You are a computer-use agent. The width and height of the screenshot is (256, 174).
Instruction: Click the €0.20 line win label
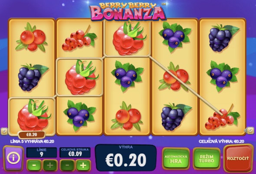pyautogui.click(x=32, y=134)
